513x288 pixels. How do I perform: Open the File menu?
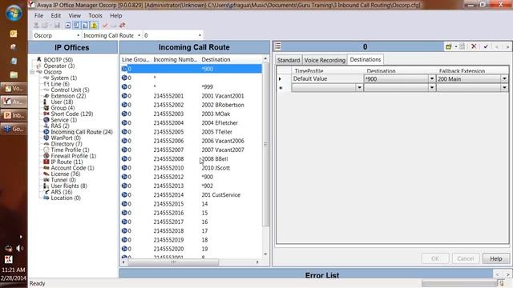(x=38, y=15)
